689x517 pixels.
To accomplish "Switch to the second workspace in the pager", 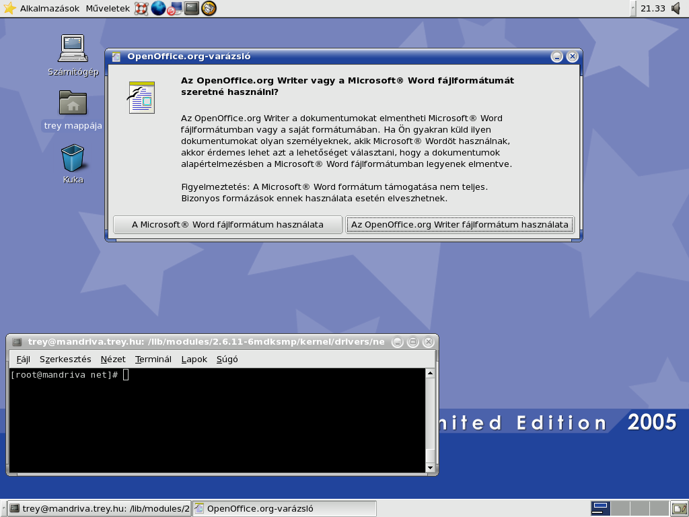I will pyautogui.click(x=620, y=509).
